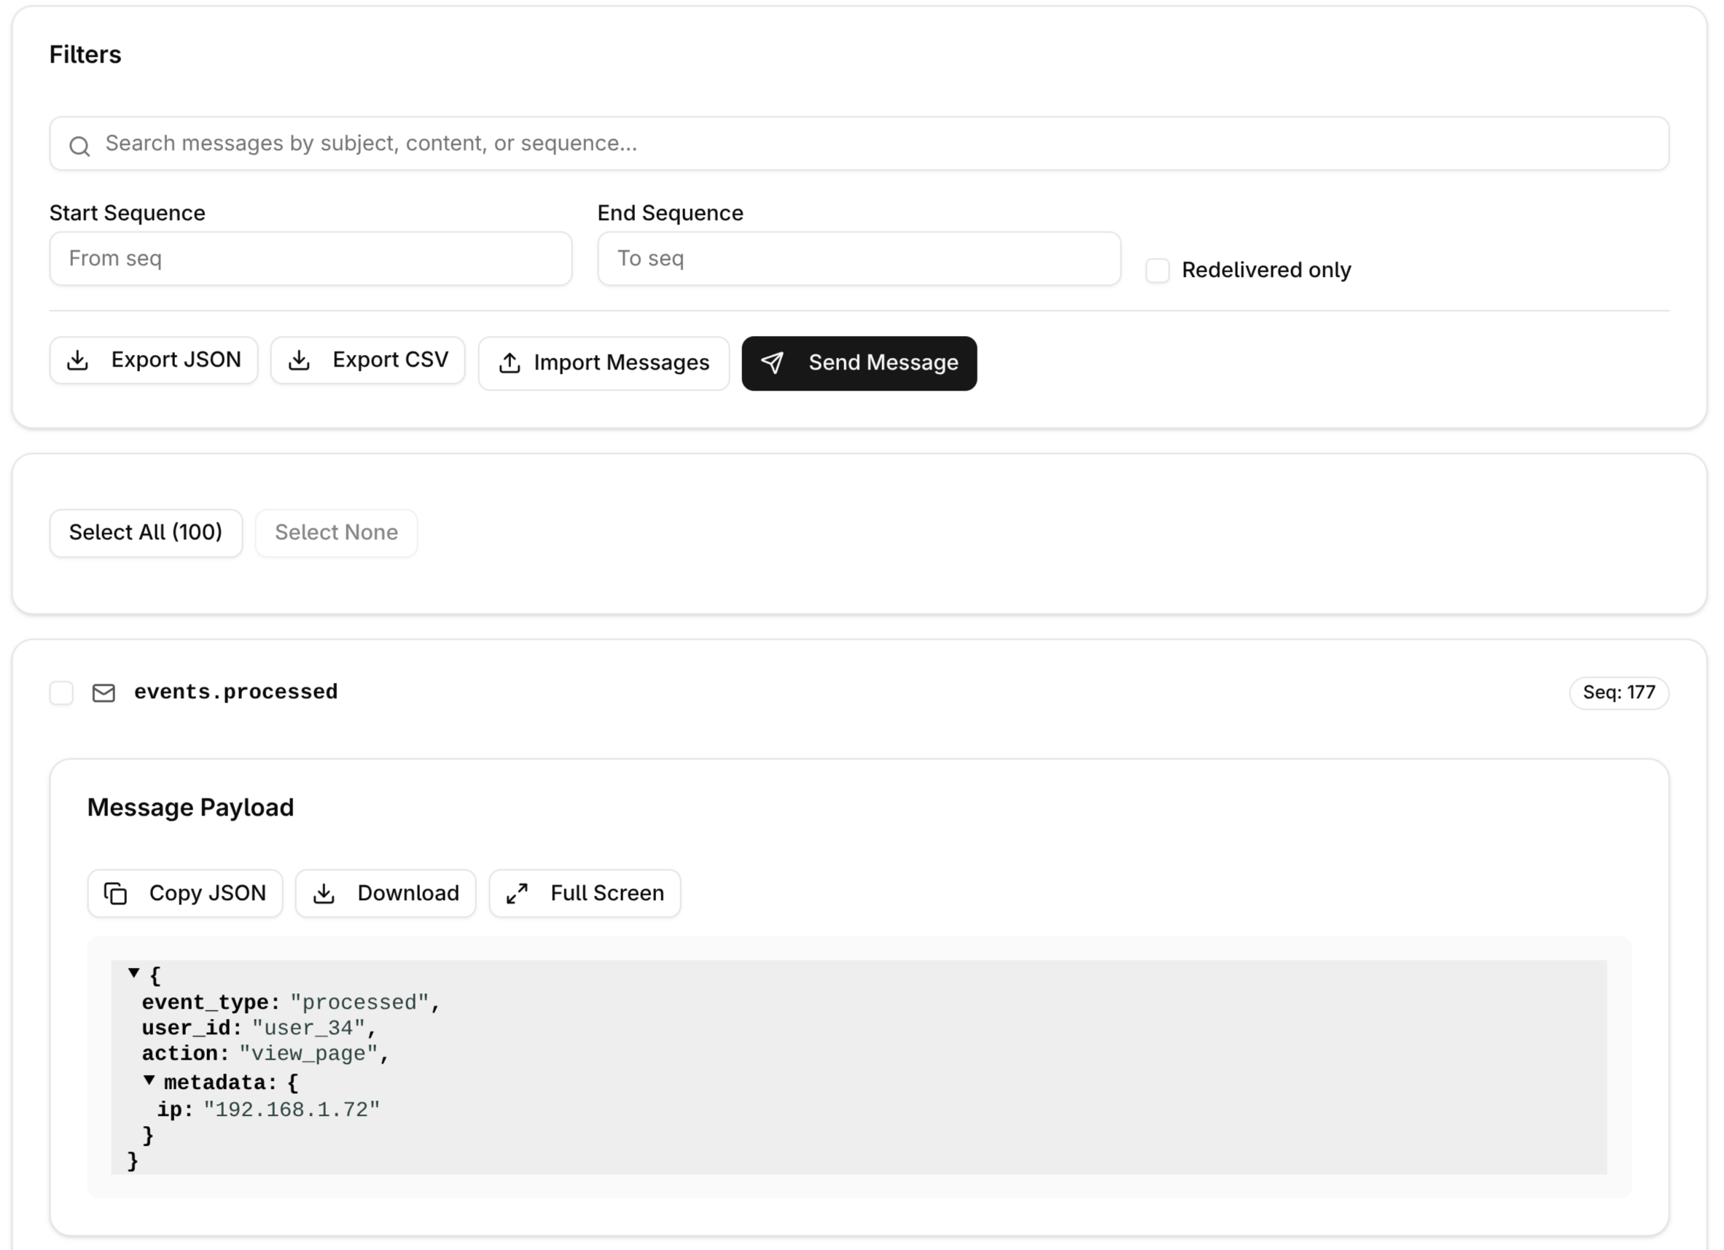This screenshot has height=1250, width=1724.
Task: Collapse the metadata node triangle
Action: click(x=149, y=1079)
